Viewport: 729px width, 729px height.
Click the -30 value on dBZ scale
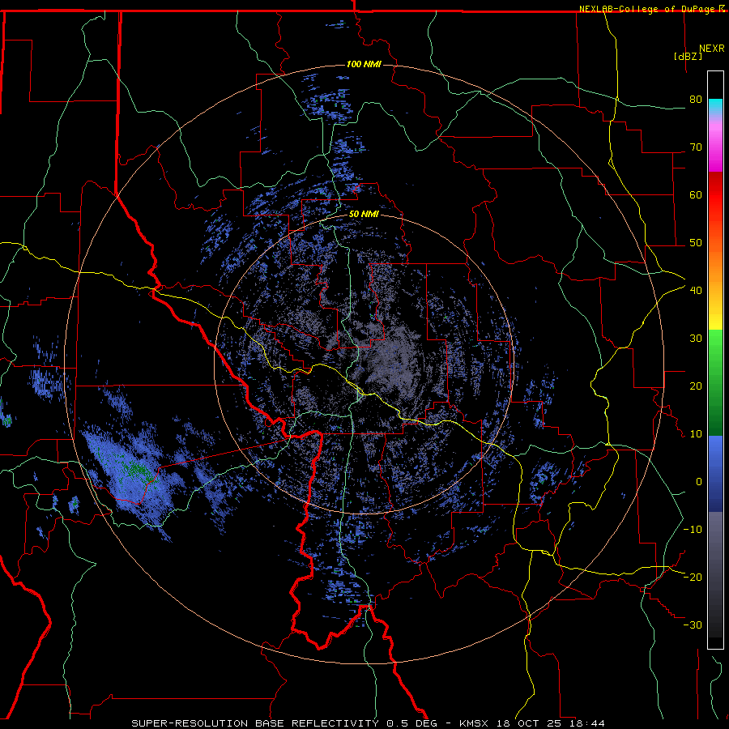pos(693,625)
